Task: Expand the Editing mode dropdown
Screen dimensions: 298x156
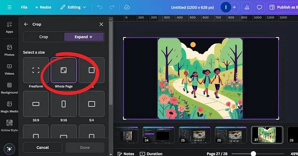Action: [73, 7]
